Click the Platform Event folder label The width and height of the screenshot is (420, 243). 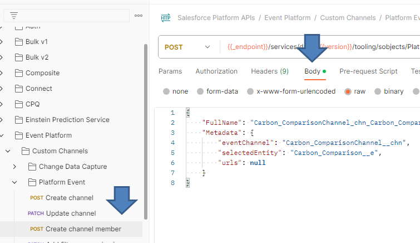point(62,182)
